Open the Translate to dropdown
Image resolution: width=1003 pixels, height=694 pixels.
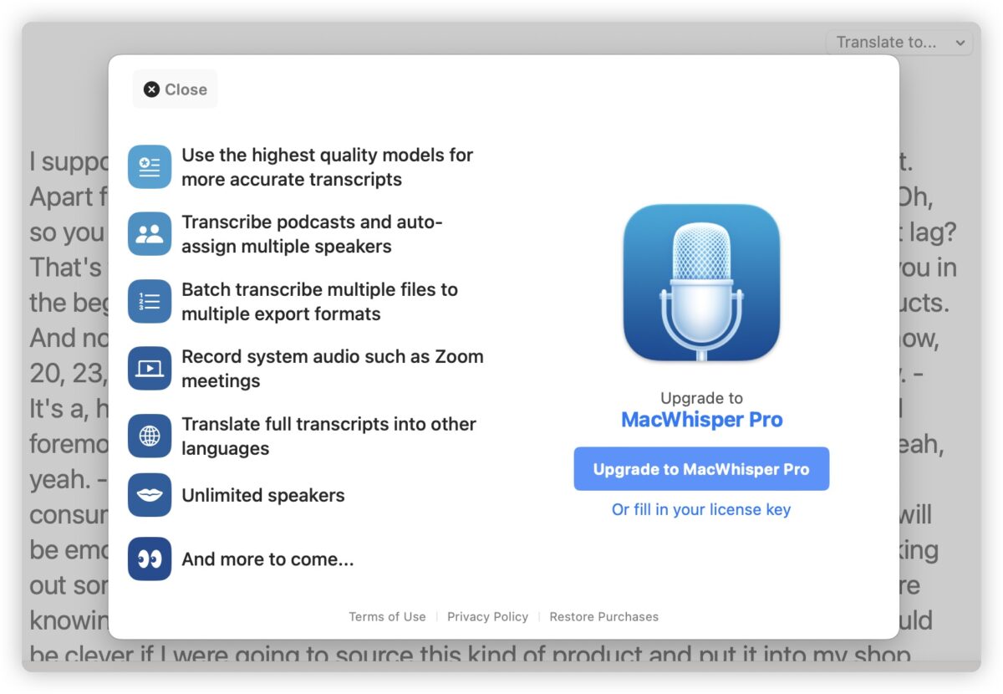(x=899, y=42)
